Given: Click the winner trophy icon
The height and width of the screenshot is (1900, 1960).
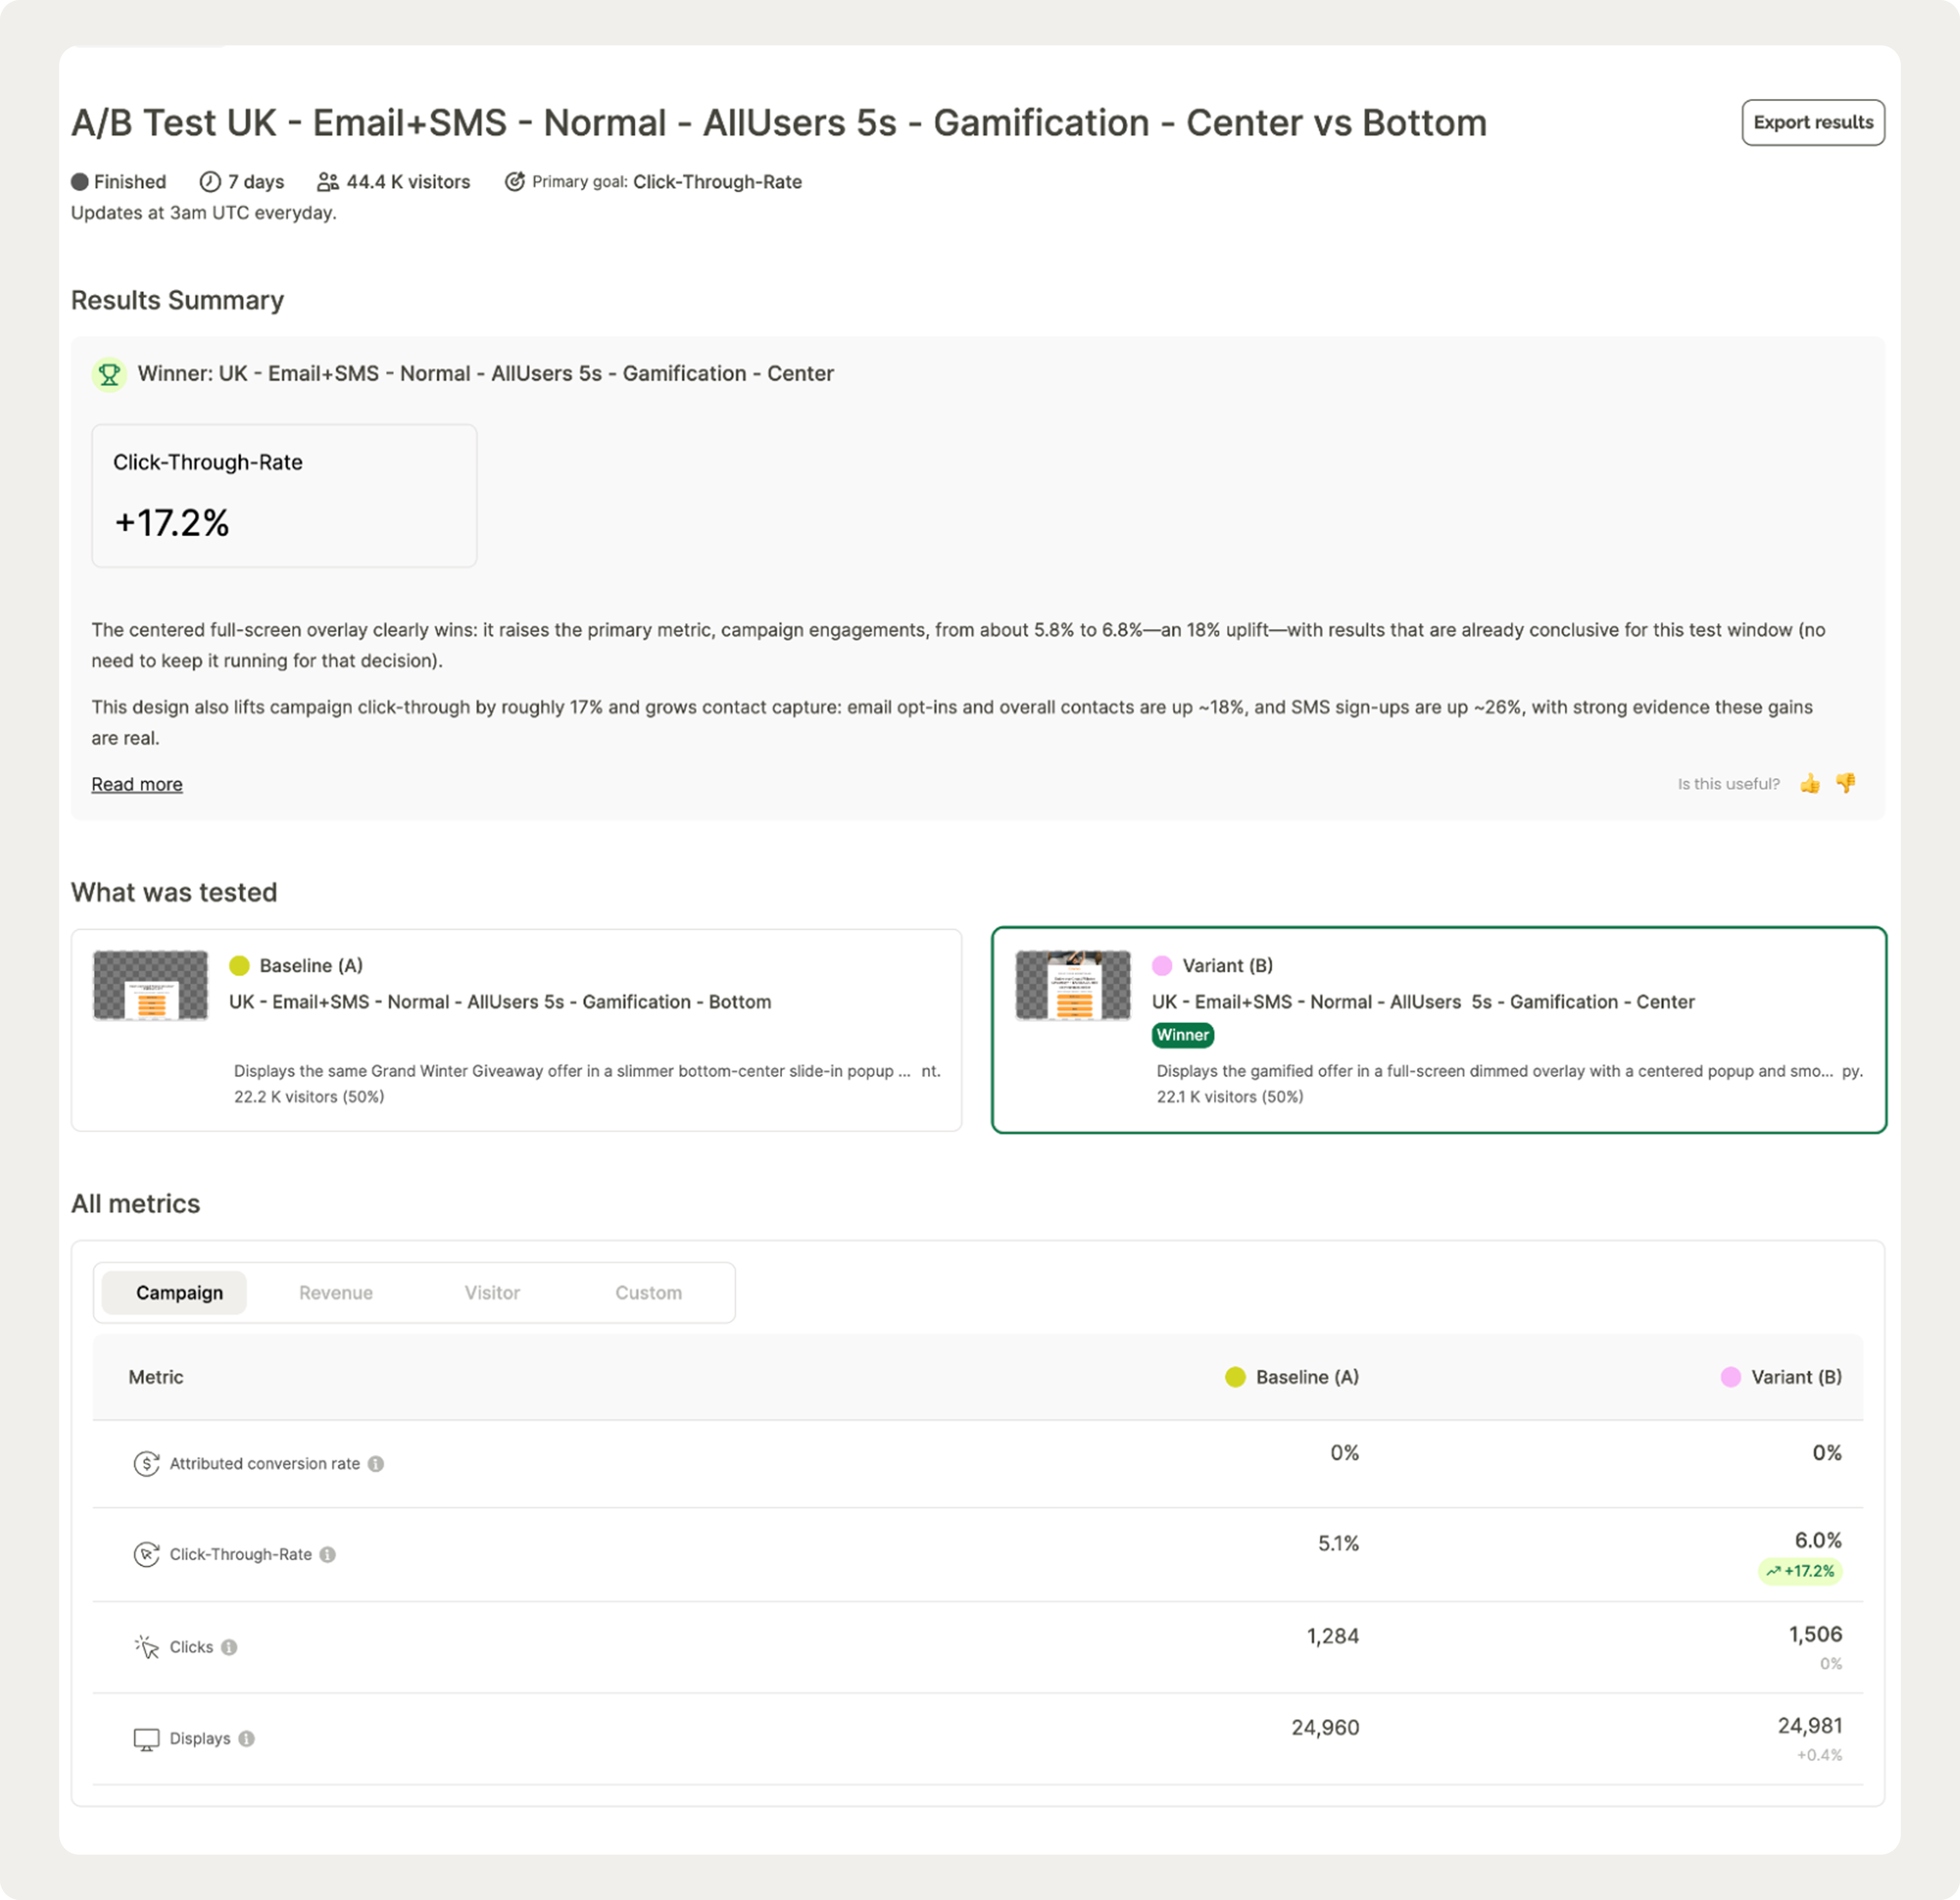Looking at the screenshot, I should (109, 374).
